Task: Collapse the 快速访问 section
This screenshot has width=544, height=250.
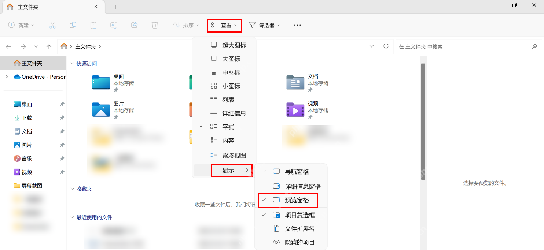Action: (x=72, y=63)
